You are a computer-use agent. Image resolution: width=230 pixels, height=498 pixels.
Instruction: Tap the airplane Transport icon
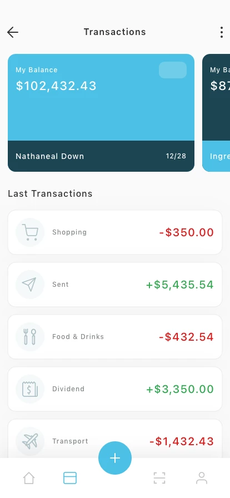coord(30,441)
